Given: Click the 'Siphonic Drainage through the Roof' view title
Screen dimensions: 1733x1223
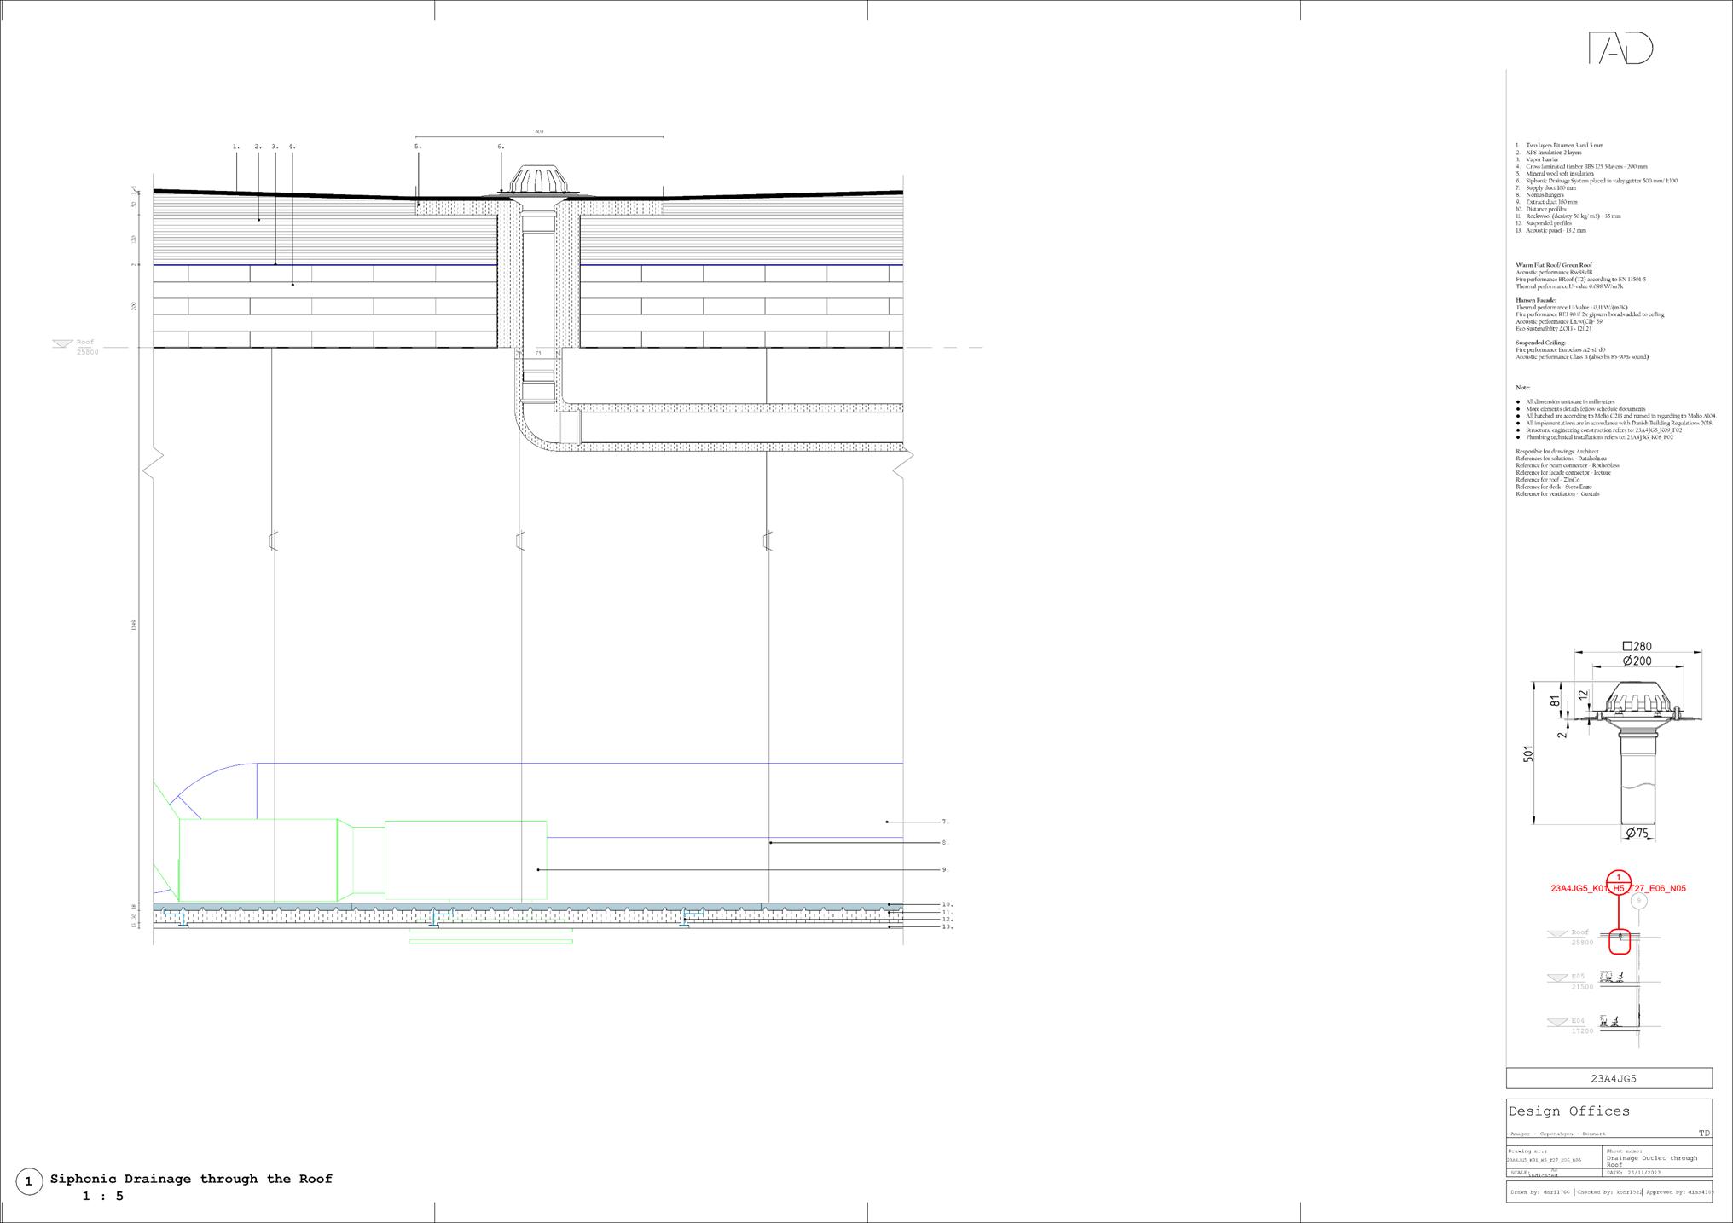Looking at the screenshot, I should pos(191,1179).
